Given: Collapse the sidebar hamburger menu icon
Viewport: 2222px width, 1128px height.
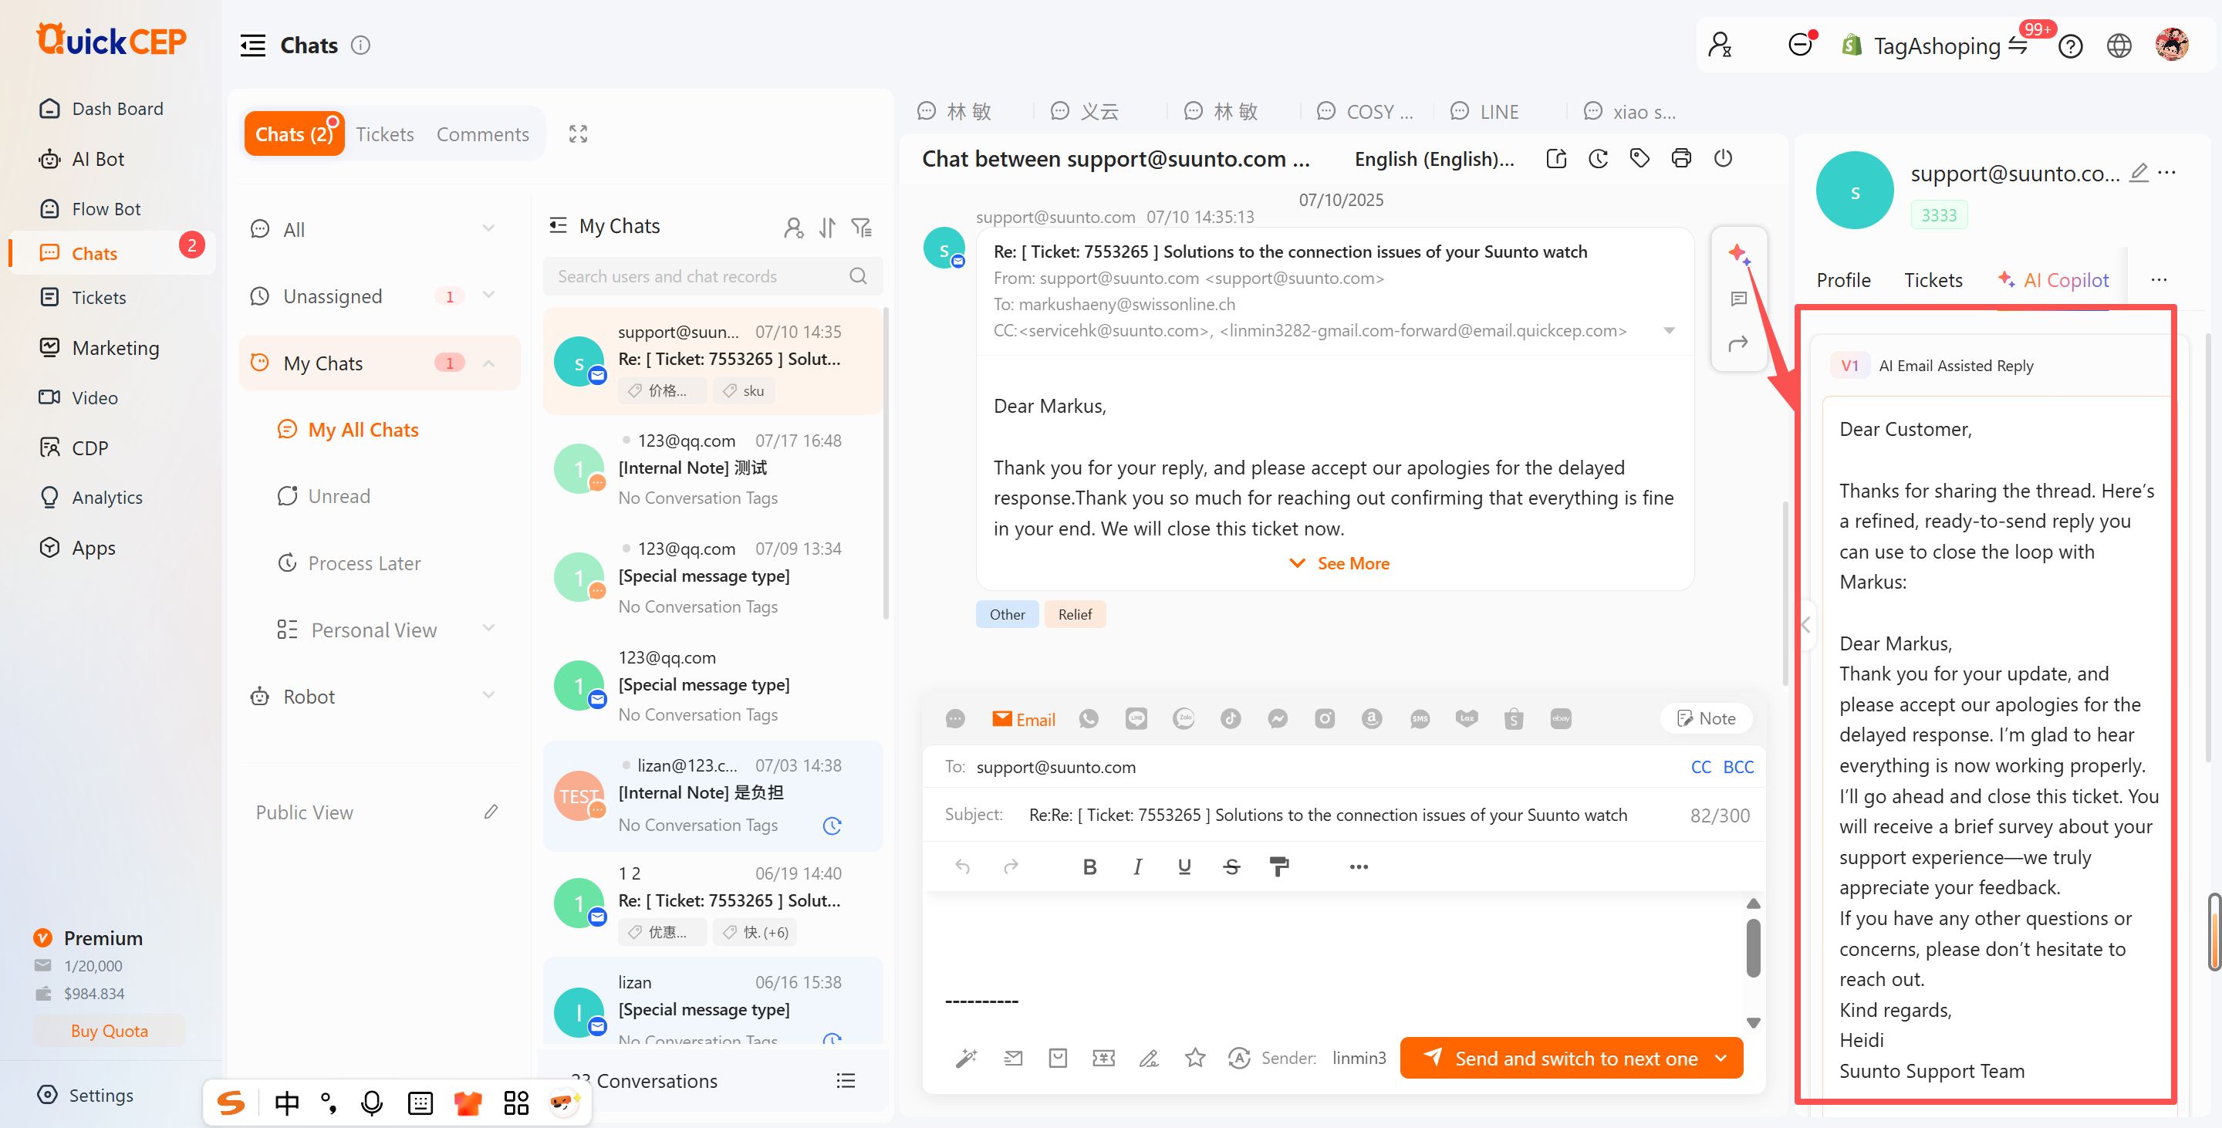Looking at the screenshot, I should coord(253,45).
